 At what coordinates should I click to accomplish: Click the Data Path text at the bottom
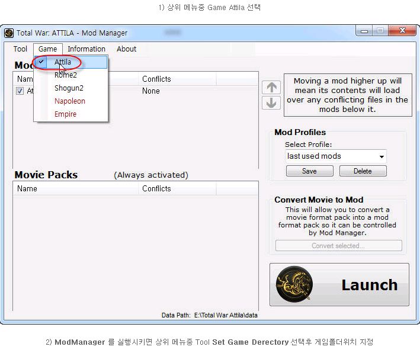click(210, 315)
